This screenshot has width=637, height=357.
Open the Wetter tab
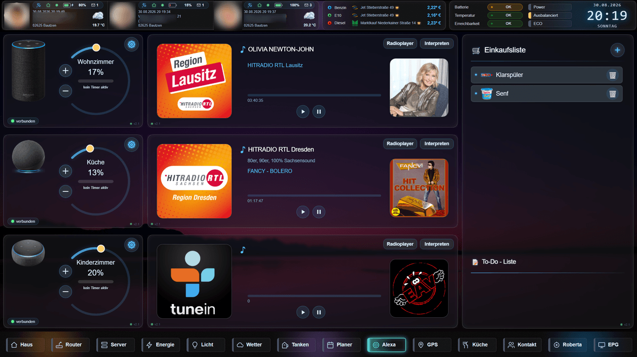pyautogui.click(x=252, y=345)
